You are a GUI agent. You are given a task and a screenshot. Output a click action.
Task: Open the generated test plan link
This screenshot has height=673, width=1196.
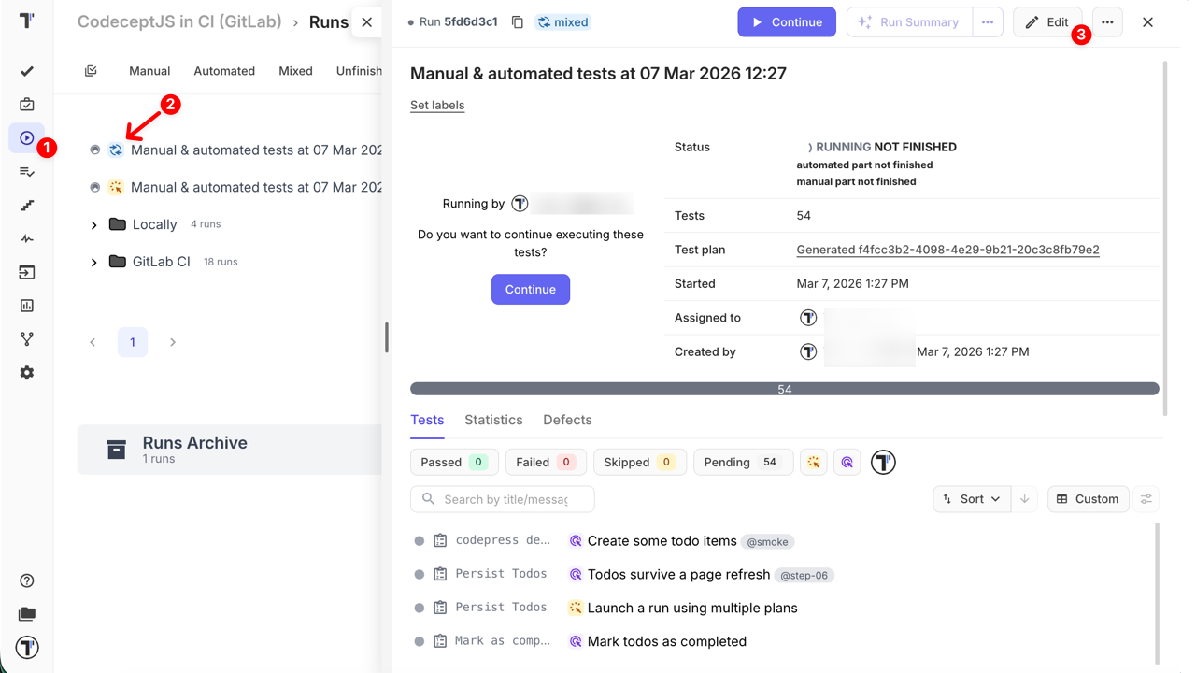(x=947, y=250)
